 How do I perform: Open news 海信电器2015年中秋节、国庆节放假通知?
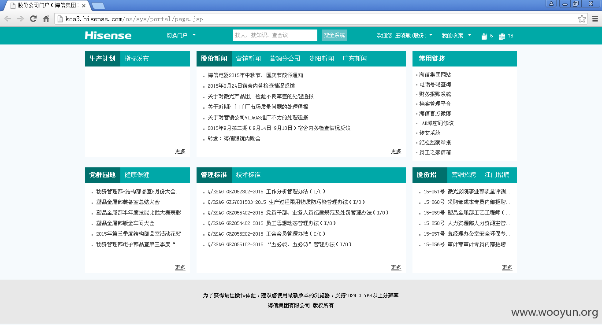coord(255,75)
